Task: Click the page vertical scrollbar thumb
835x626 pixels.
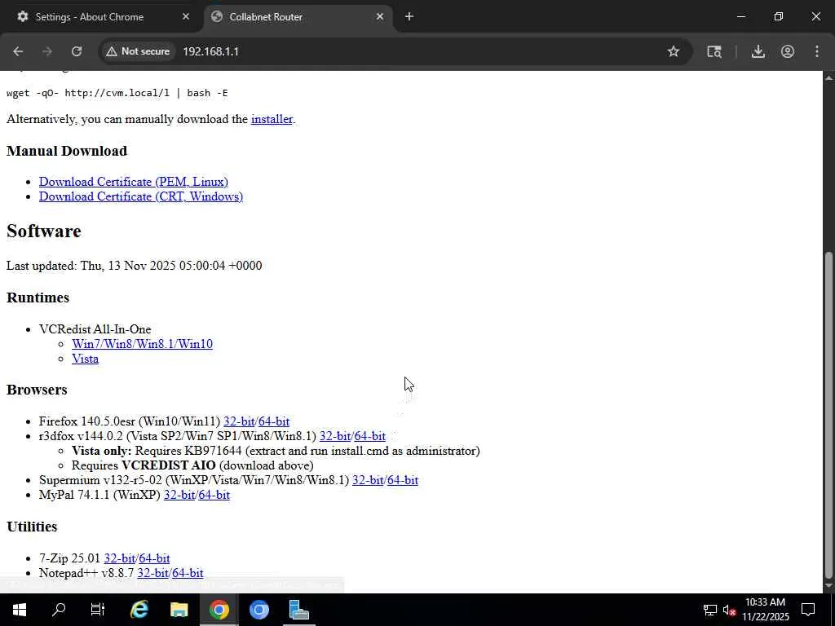Action: pos(828,415)
